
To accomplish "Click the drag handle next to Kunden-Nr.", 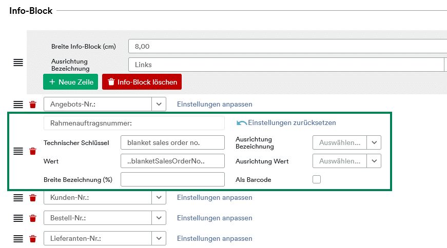I will pyautogui.click(x=18, y=198).
